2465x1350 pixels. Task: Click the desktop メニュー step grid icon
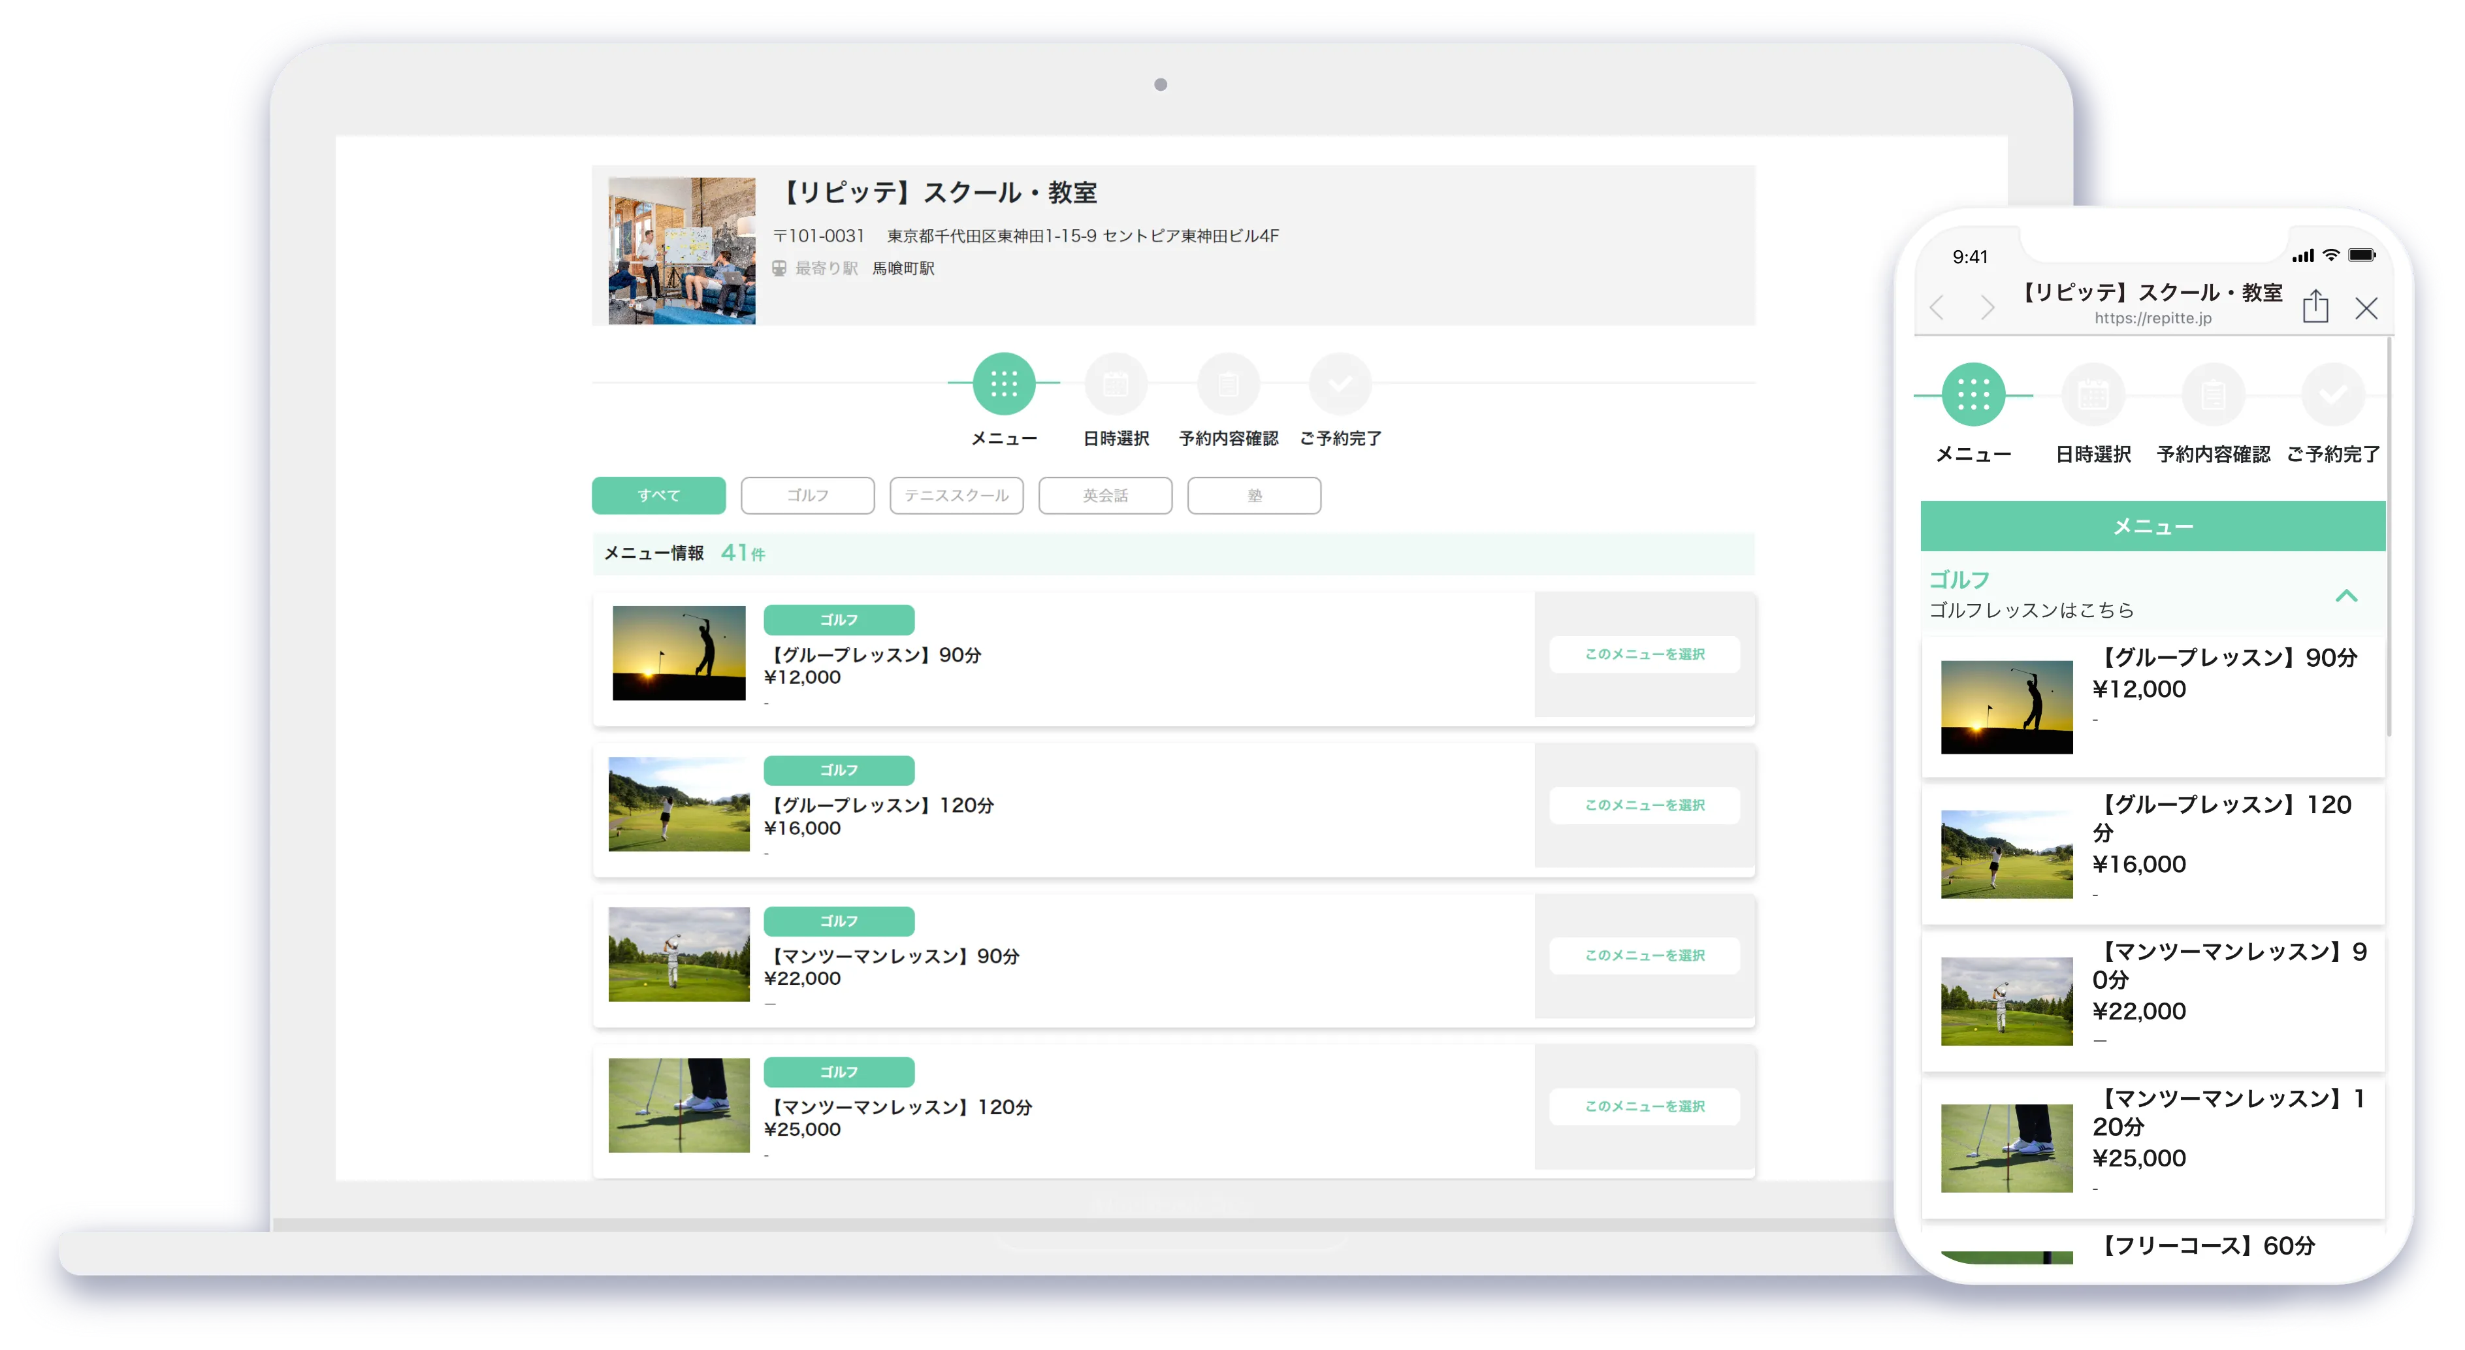point(1004,385)
